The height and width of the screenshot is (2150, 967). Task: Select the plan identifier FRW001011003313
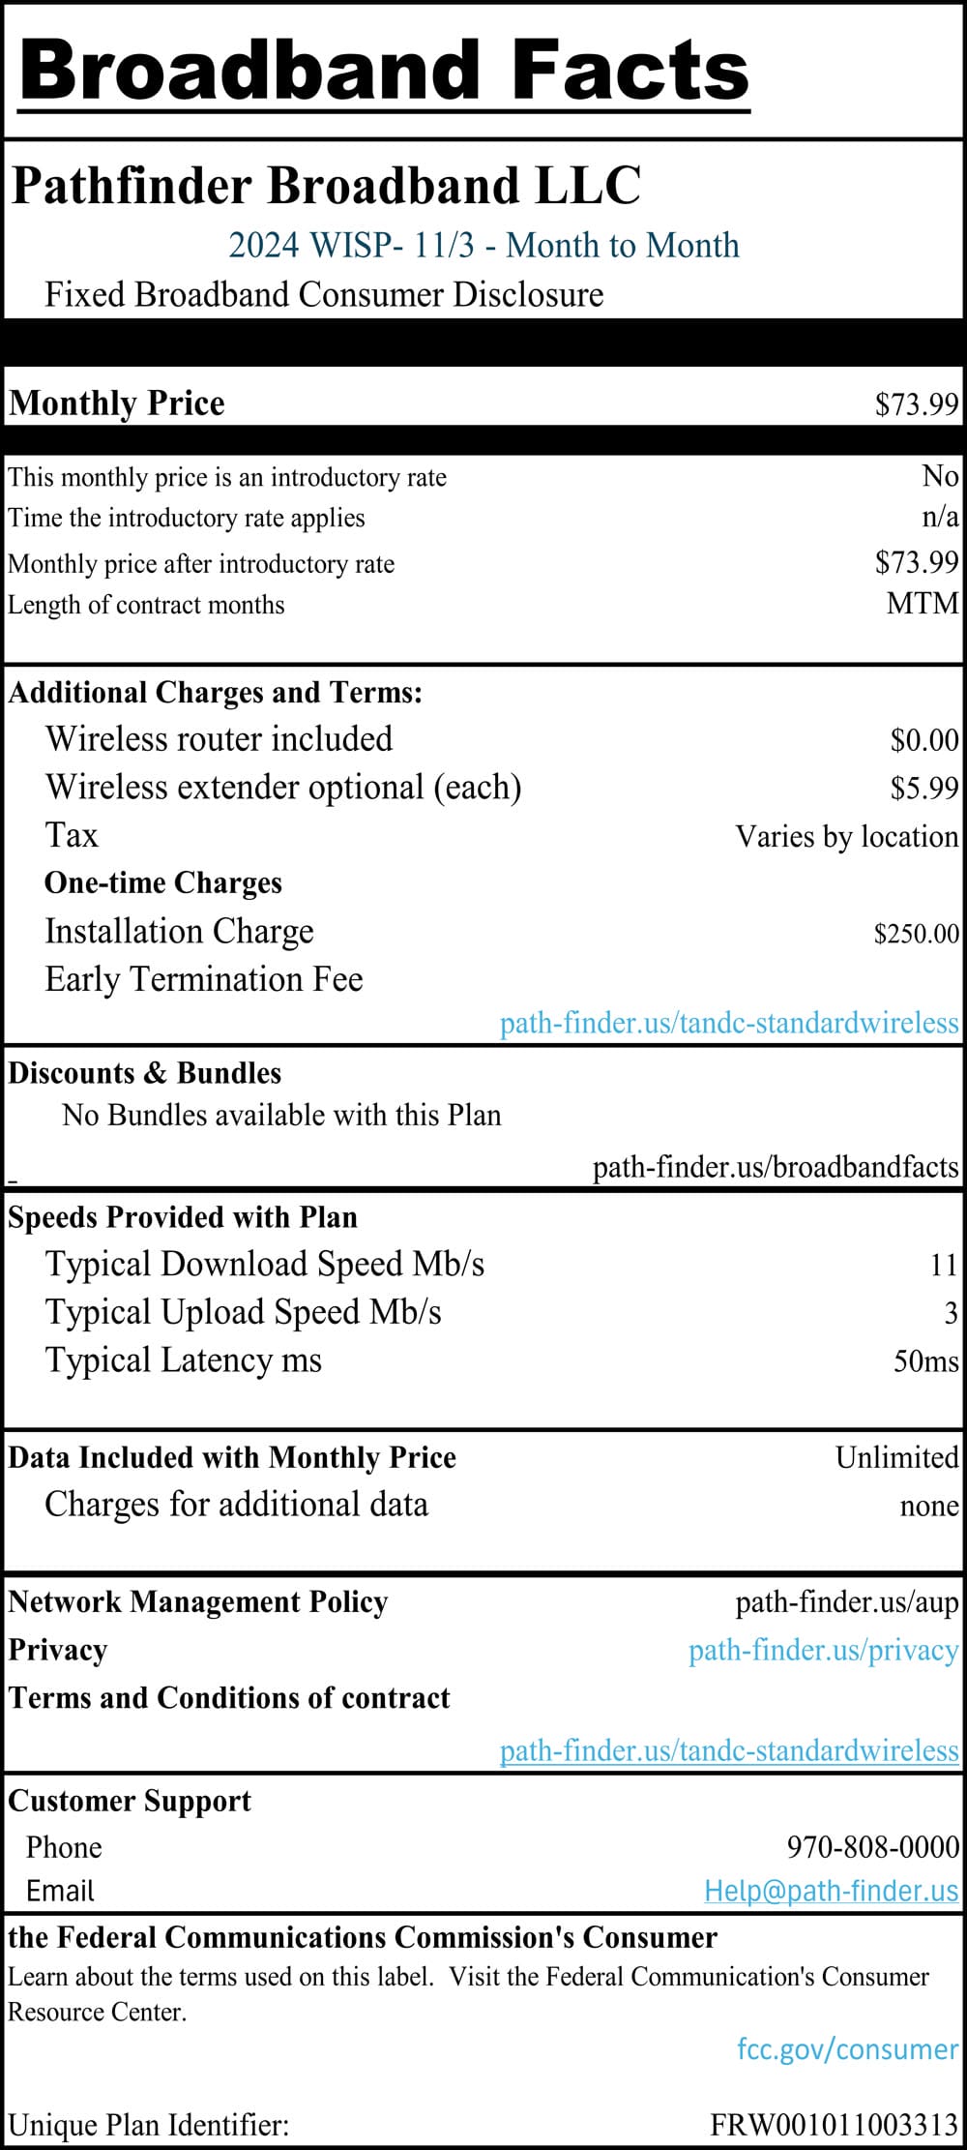(x=834, y=2125)
